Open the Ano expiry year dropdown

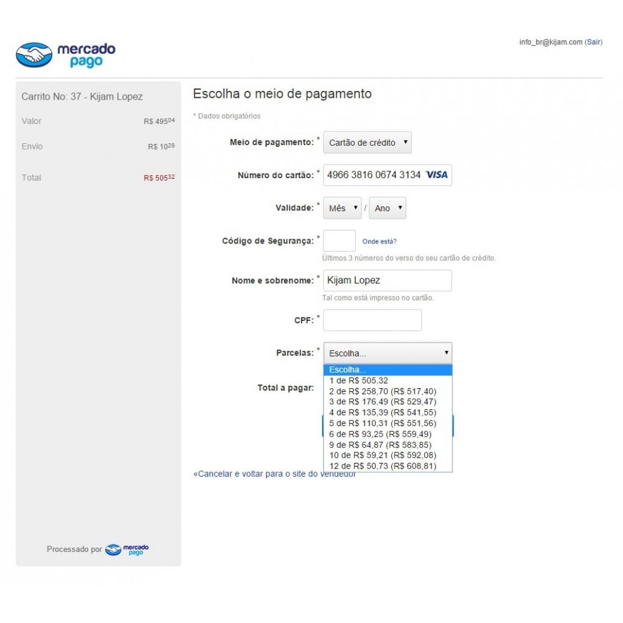click(x=388, y=208)
